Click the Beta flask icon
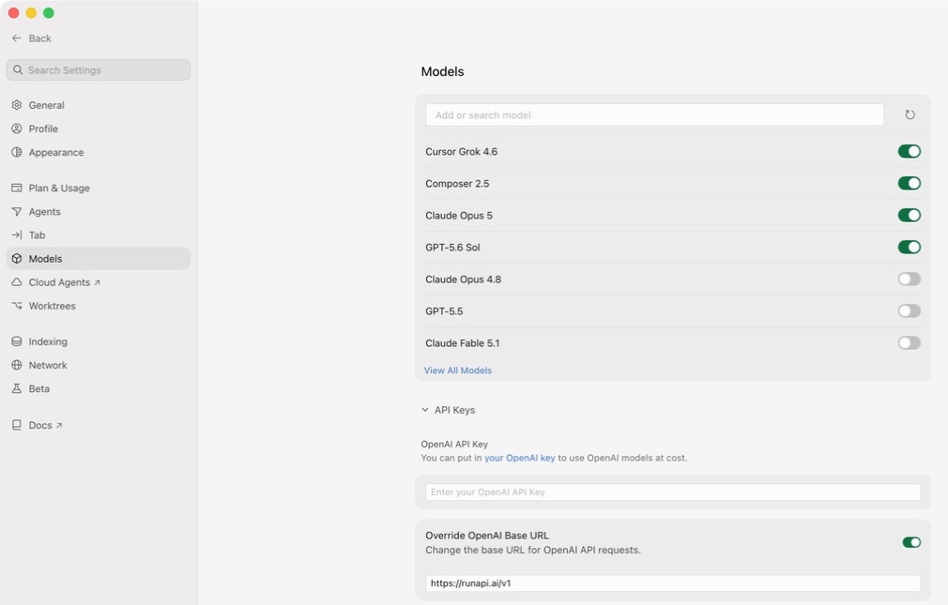Image resolution: width=948 pixels, height=605 pixels. (x=17, y=388)
